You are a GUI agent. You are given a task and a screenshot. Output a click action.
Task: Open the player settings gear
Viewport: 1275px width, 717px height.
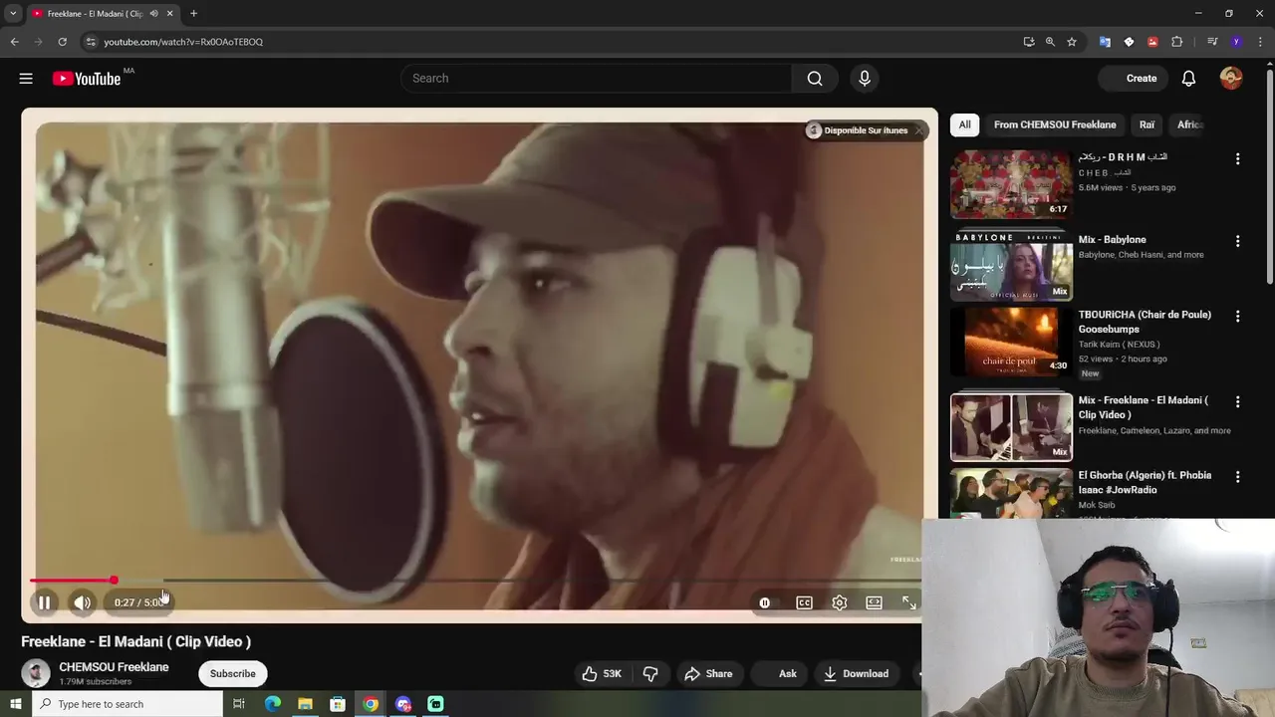click(839, 602)
